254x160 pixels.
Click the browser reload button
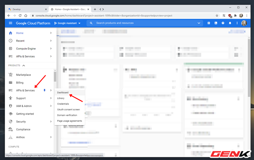20,15
